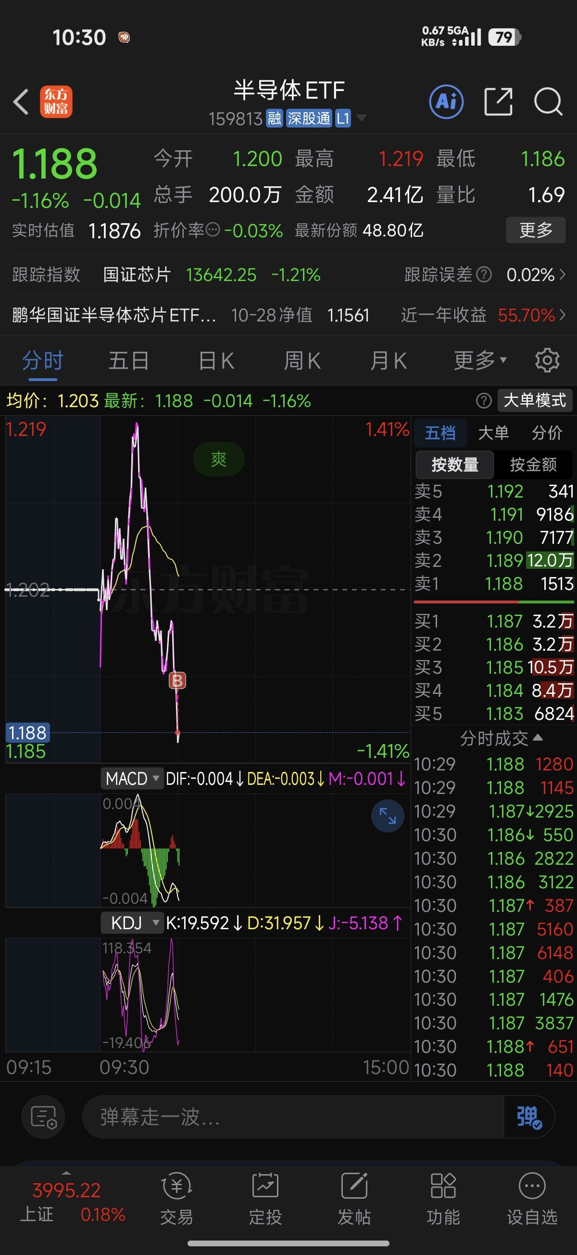This screenshot has width=577, height=1255.
Task: Open the 东方财富 orange logo icon
Action: pyautogui.click(x=56, y=102)
